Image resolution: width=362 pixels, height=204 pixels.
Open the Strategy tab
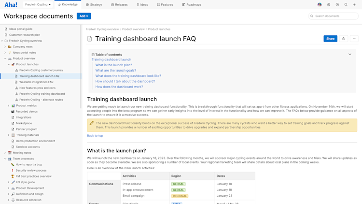[94, 5]
